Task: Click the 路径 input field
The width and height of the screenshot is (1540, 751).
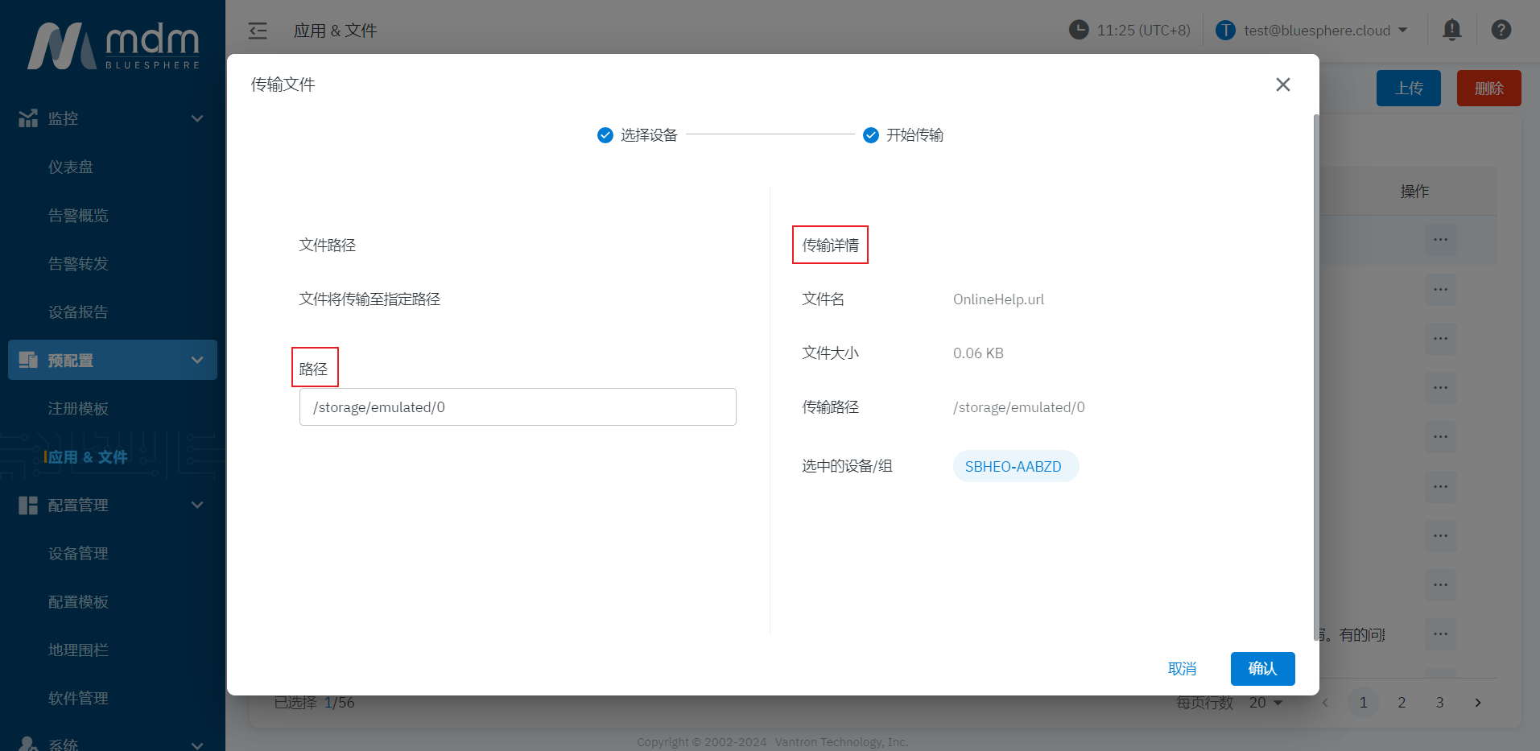Action: 518,407
